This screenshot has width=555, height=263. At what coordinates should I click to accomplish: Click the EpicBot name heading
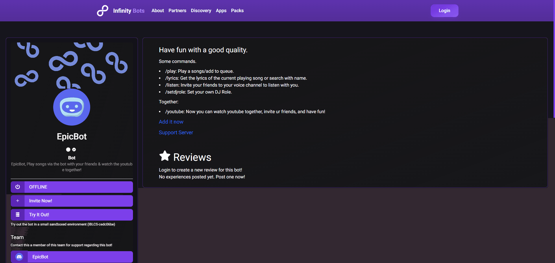click(x=72, y=137)
